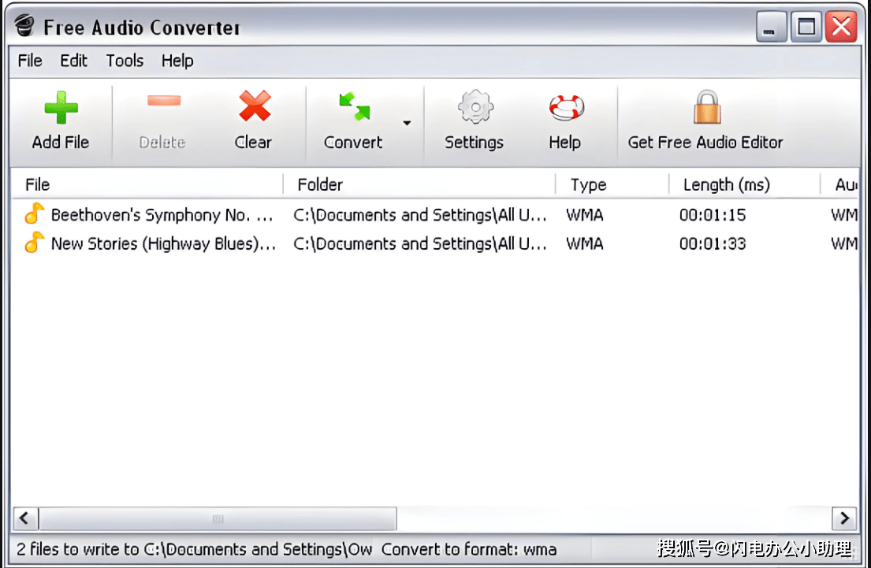Open the Tools menu
Viewport: 871px width, 568px height.
[125, 61]
